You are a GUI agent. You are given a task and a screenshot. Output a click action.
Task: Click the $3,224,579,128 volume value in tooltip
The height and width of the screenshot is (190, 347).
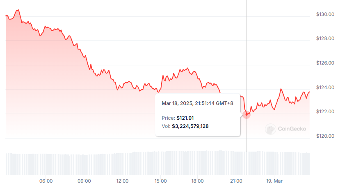tap(190, 126)
